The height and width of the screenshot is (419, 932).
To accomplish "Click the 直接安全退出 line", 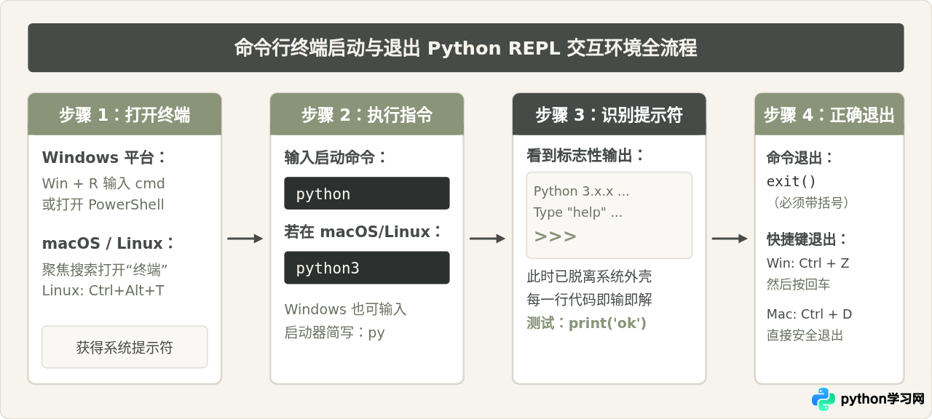I will 805,335.
